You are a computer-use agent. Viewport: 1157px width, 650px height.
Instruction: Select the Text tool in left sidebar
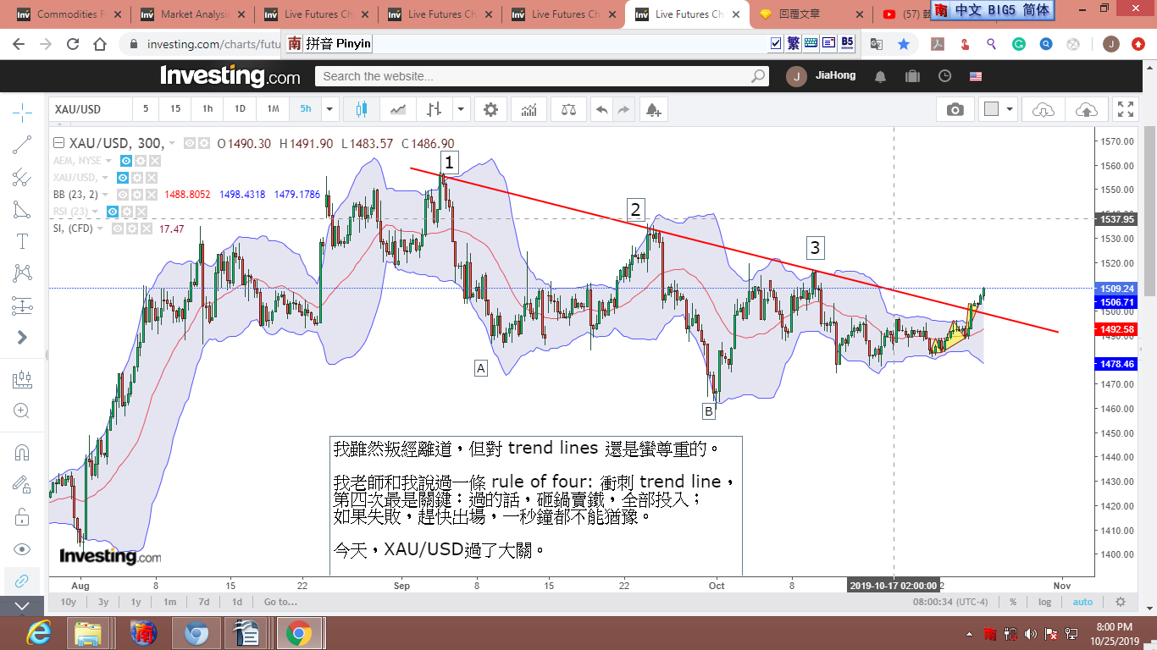pos(22,241)
